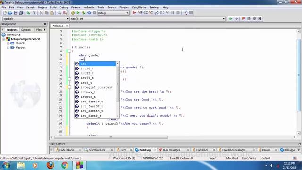
Task: Click the Build and run icon
Action: pos(84,13)
